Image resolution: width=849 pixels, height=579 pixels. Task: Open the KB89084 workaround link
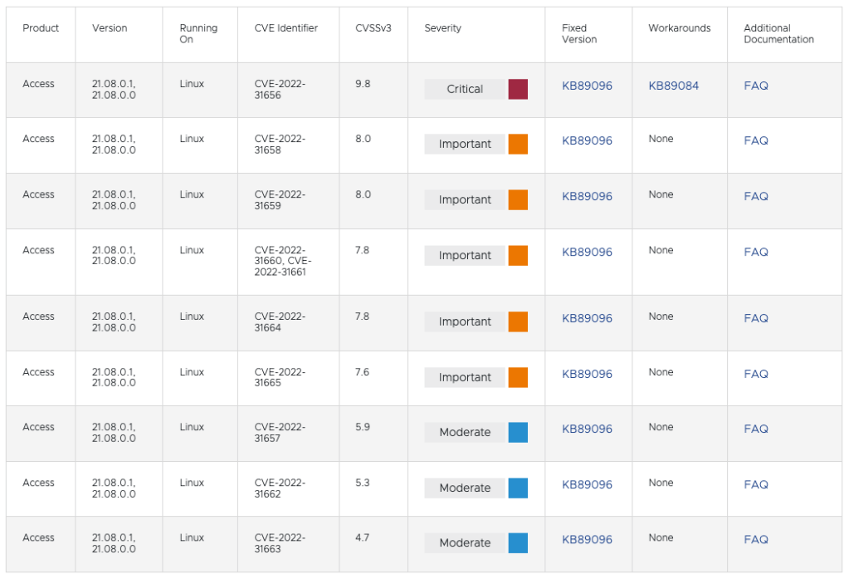673,86
